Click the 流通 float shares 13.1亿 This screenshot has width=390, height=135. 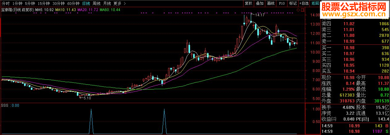(x=382, y=113)
